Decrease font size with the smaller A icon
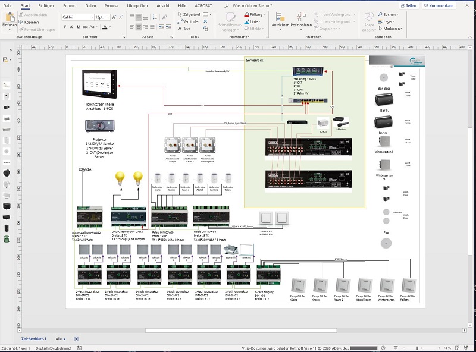476x352 pixels. [x=121, y=17]
